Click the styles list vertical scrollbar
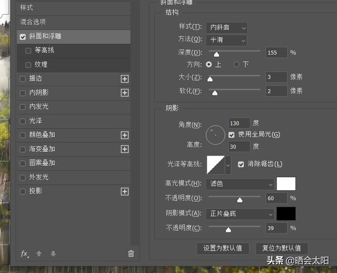Screen dimensions: 337x273 pos(135,124)
